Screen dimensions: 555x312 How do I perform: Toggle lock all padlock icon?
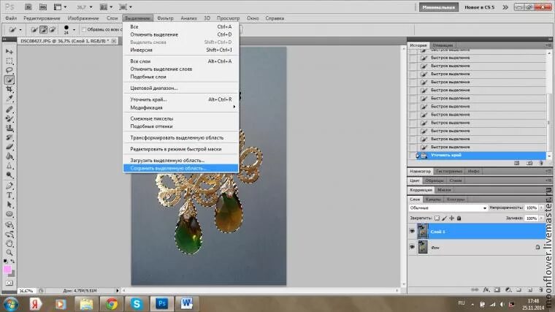point(459,218)
